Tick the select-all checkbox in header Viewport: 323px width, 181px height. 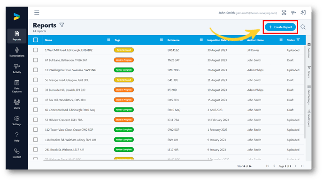click(x=35, y=40)
